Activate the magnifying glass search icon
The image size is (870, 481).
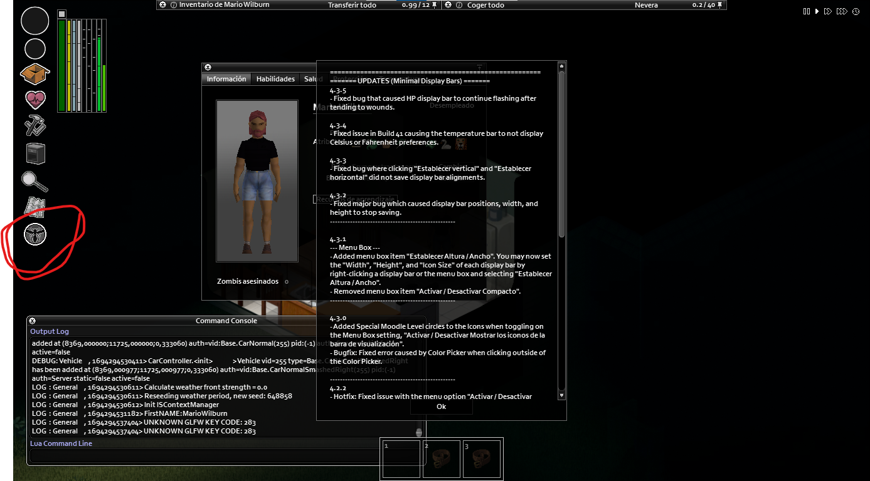point(35,181)
